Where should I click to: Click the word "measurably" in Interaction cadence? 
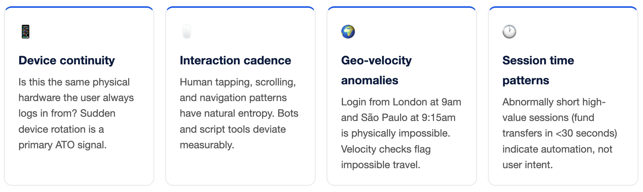[206, 145]
